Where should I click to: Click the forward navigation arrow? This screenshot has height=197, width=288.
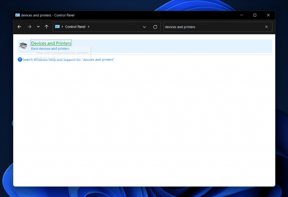point(29,27)
